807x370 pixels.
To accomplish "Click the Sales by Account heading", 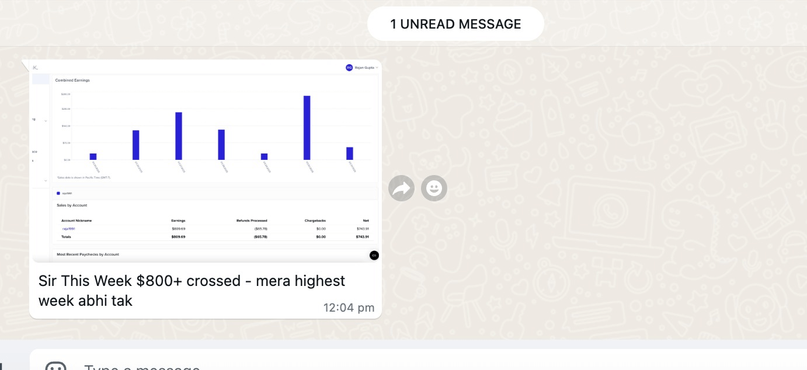I will click(x=72, y=205).
